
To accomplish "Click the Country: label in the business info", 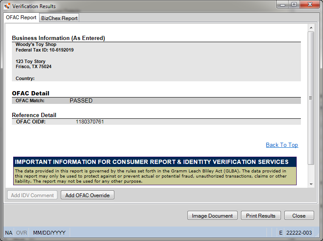I will pyautogui.click(x=25, y=78).
